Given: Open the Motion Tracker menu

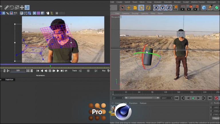Looking at the screenshot, I should (x=198, y=2).
